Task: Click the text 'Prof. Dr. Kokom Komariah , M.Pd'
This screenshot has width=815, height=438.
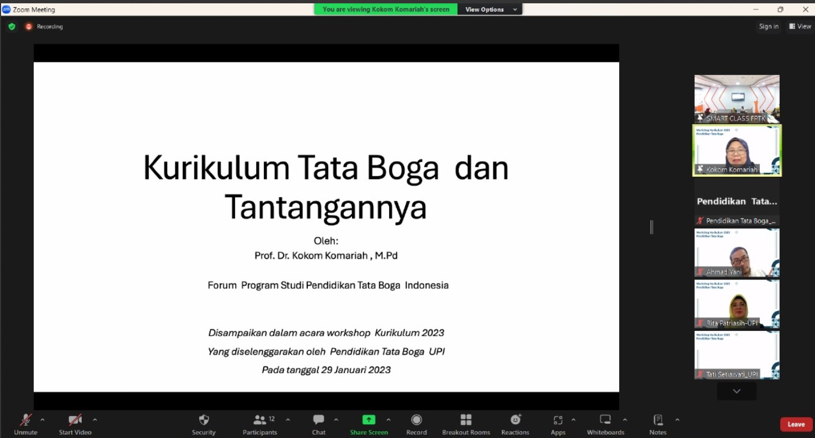Action: point(326,256)
